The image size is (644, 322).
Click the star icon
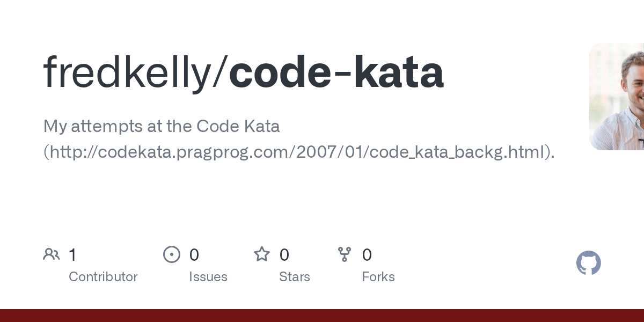[x=262, y=254]
